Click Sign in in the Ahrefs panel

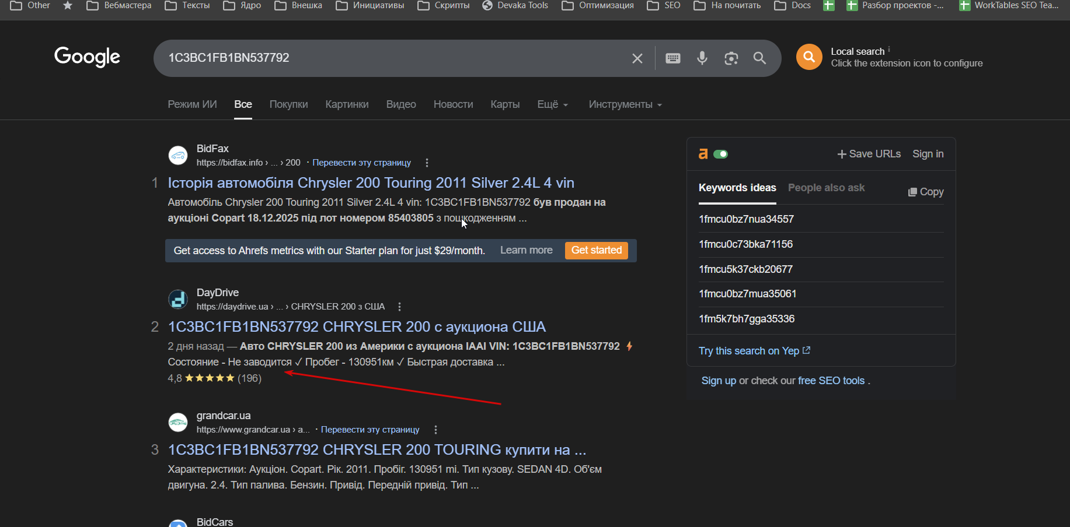point(928,154)
